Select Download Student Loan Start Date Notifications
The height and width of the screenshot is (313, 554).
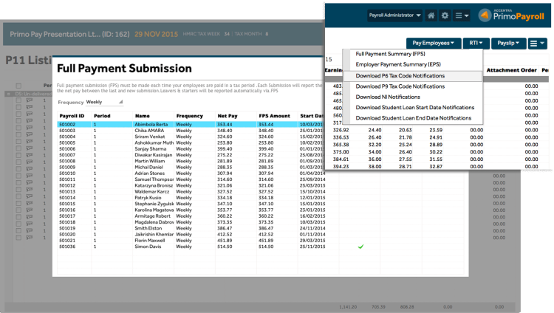pos(415,107)
